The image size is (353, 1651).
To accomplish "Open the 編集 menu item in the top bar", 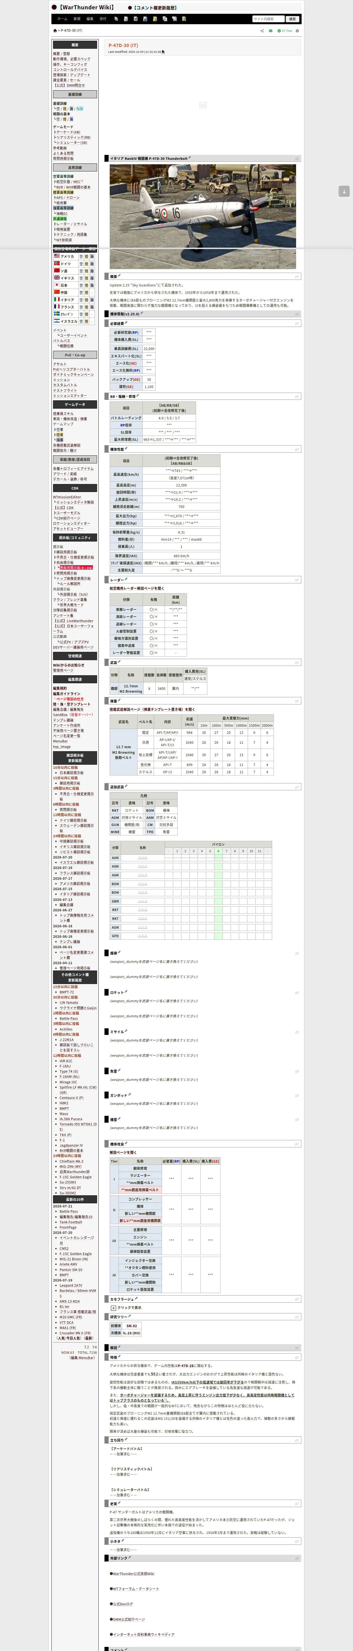I will 90,19.
